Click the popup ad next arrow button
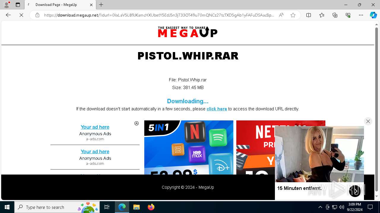 coord(355,191)
